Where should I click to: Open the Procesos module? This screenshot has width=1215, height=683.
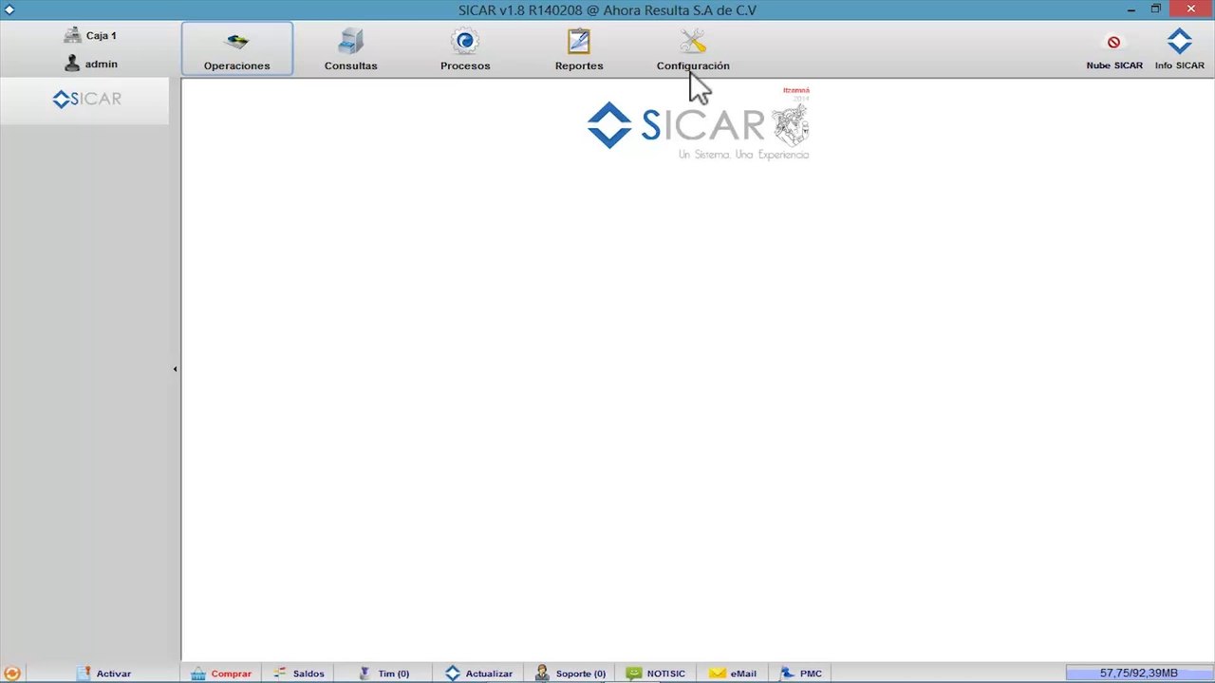point(465,49)
